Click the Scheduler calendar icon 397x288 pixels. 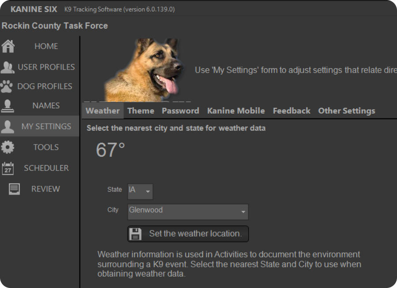coord(8,168)
